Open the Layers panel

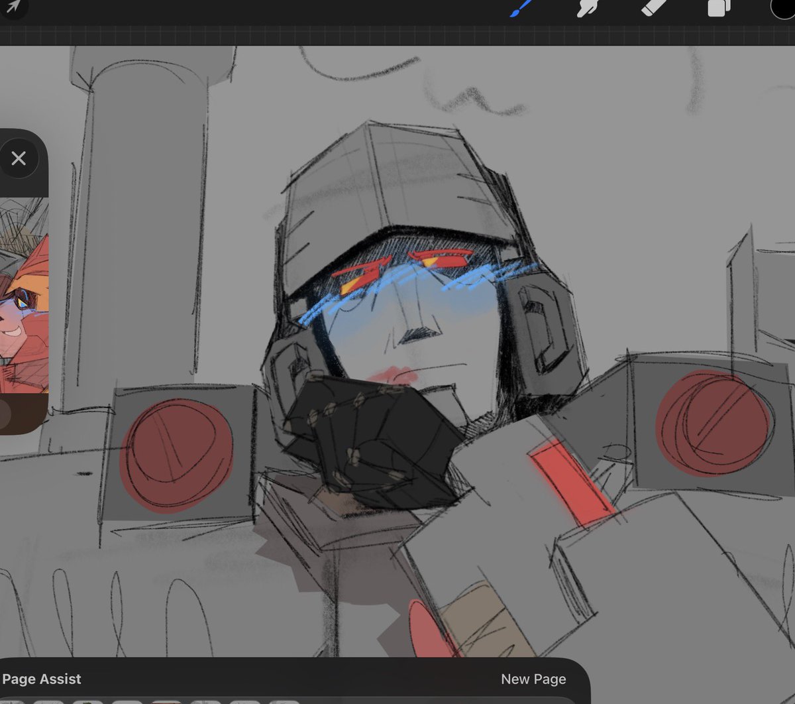pos(719,8)
